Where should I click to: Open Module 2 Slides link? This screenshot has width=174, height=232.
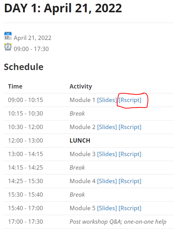click(107, 127)
